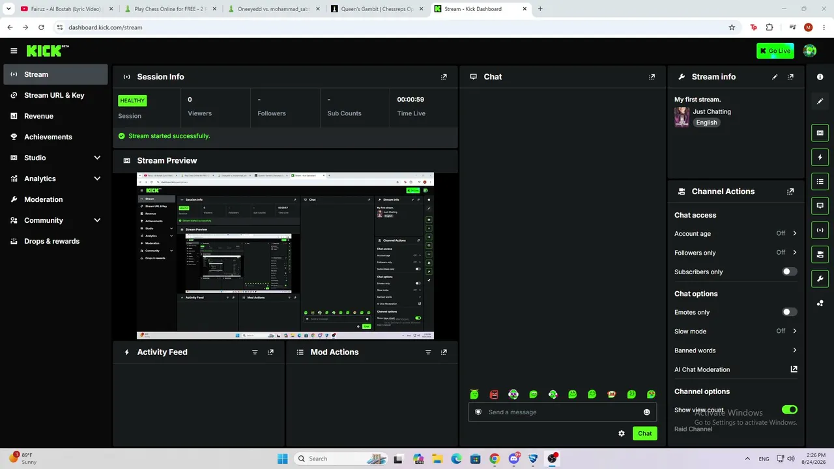The image size is (834, 469).
Task: Click the Stream Preview thumbnail
Action: coord(285,256)
